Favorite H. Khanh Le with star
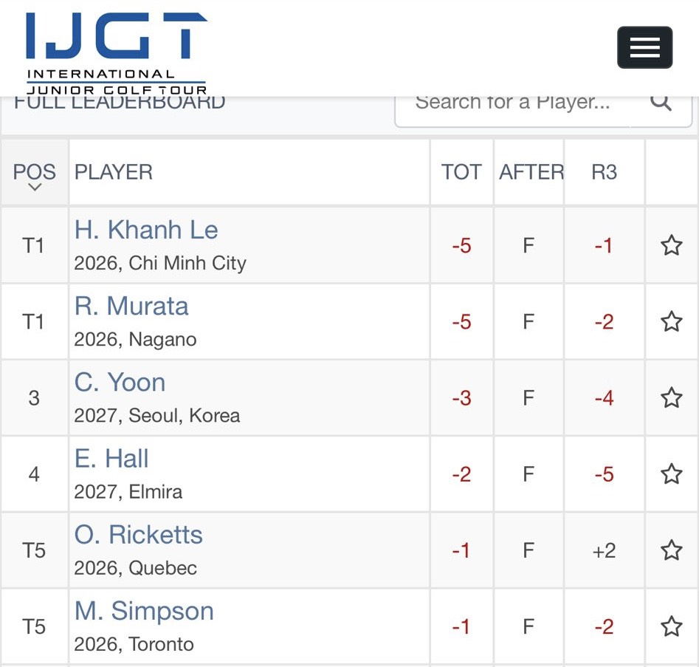The width and height of the screenshot is (699, 667). coord(671,245)
